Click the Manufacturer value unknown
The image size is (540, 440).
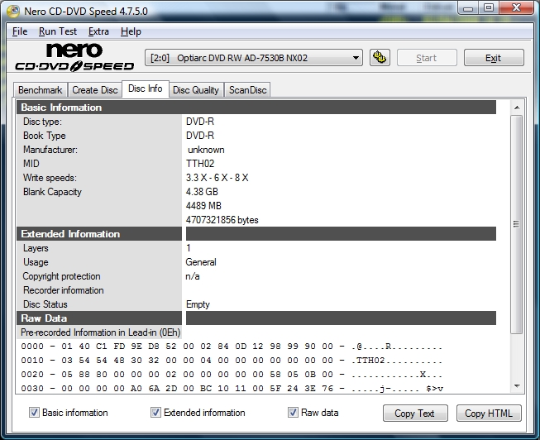tap(206, 150)
